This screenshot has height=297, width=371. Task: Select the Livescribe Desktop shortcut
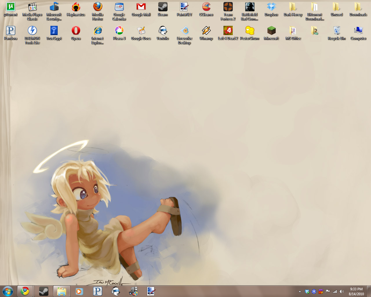click(185, 31)
